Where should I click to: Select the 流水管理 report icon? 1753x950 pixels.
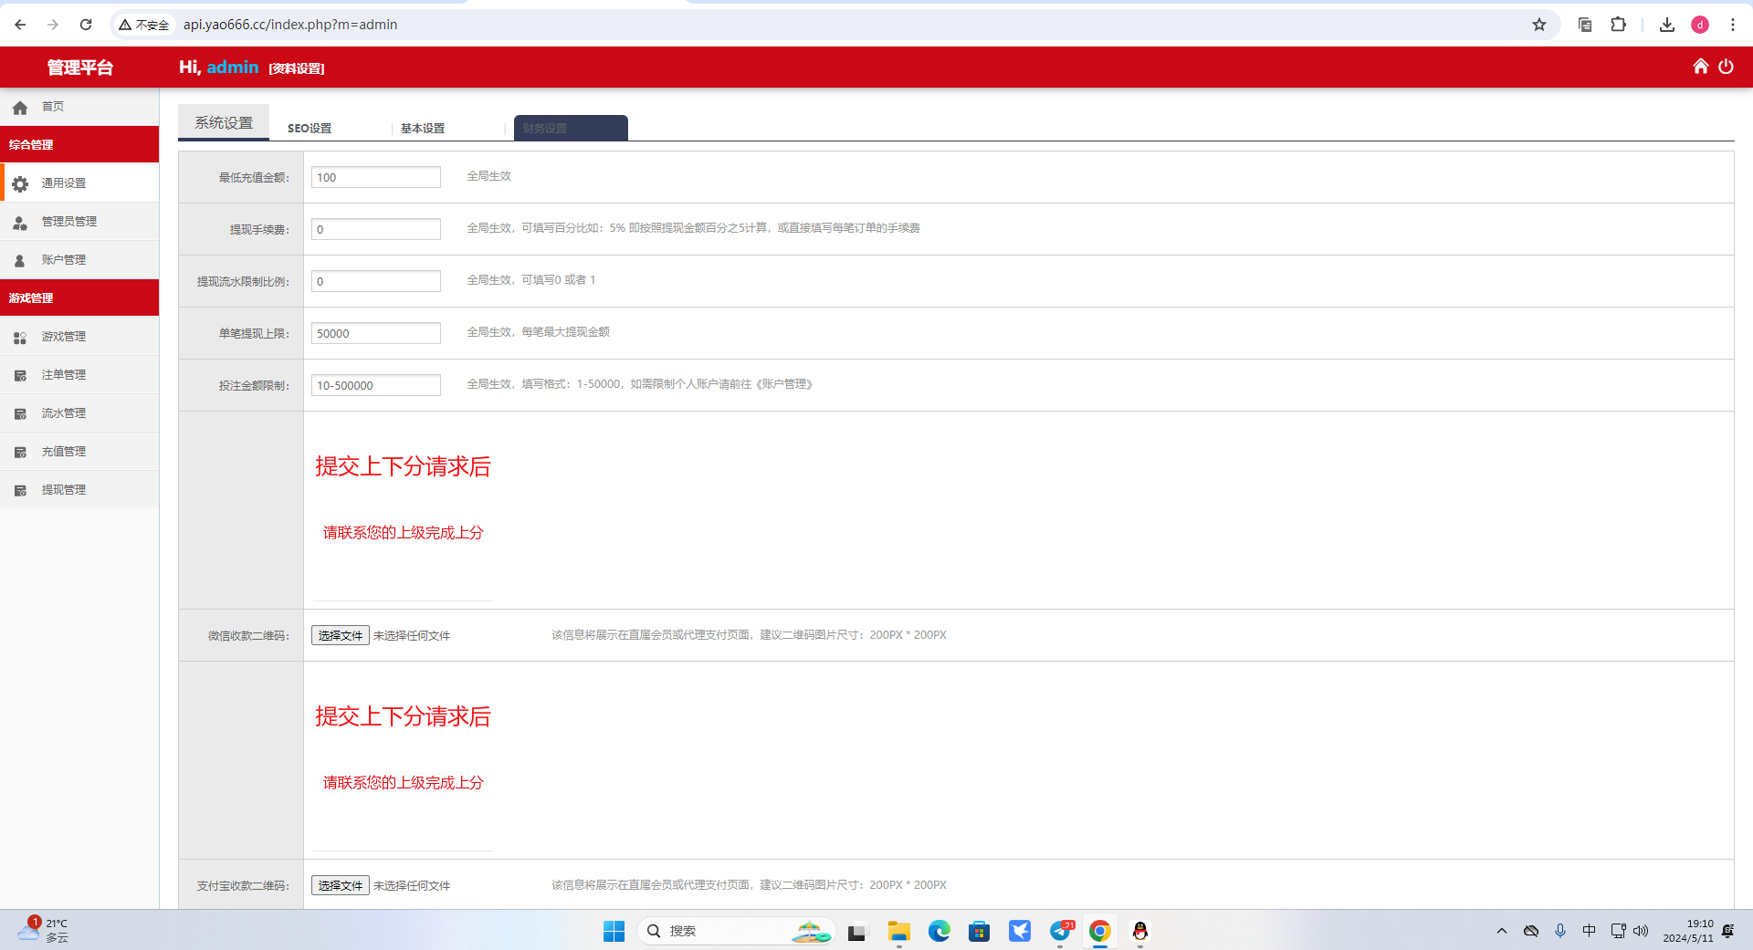(x=20, y=412)
